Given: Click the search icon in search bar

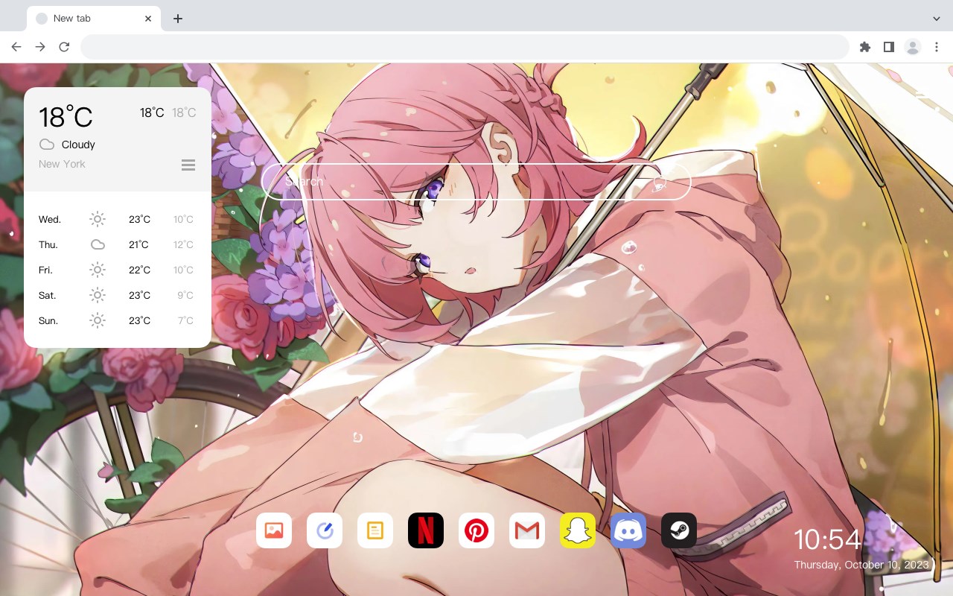Looking at the screenshot, I should pos(659,182).
